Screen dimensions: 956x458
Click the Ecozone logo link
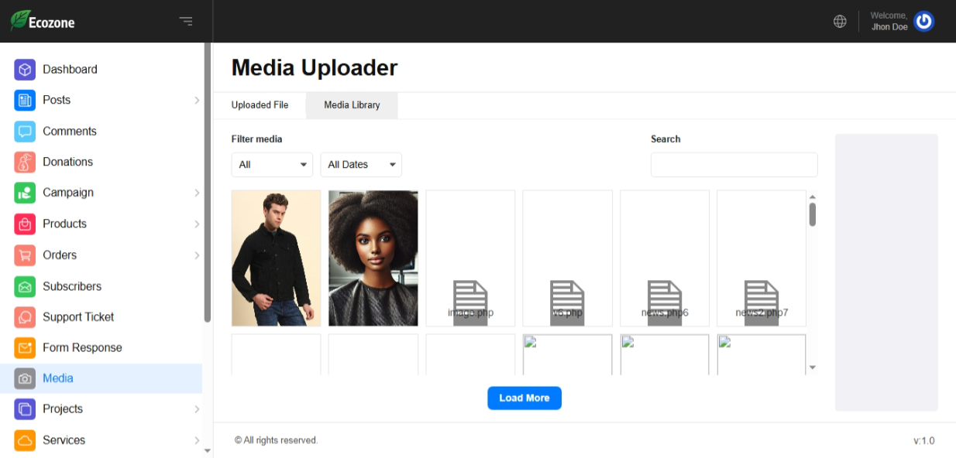coord(43,22)
